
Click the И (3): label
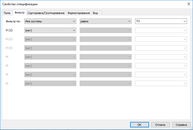(9, 48)
